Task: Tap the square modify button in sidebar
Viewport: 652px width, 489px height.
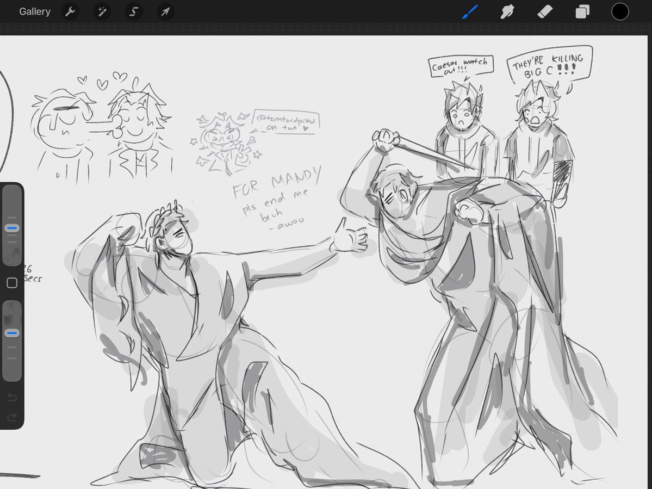Action: (x=12, y=283)
